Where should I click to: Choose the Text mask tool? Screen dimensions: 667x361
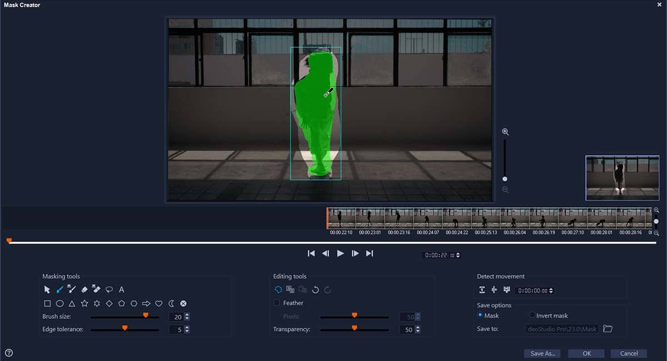pyautogui.click(x=122, y=289)
